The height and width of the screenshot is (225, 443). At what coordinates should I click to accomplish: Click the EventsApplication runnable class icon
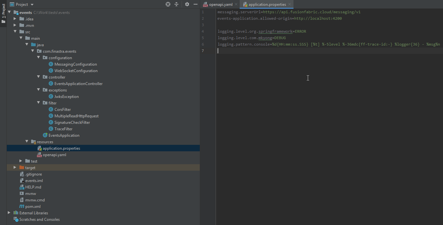tap(45, 135)
